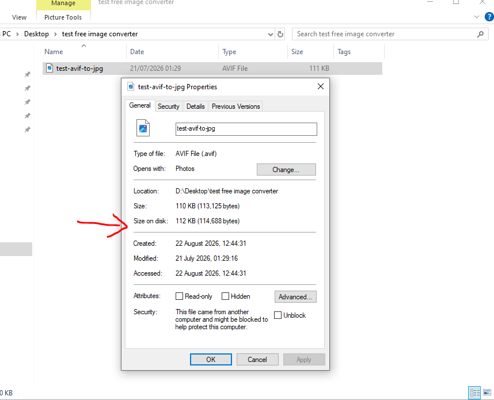Expand ribbon with chevron near Help
The height and width of the screenshot is (400, 494).
[x=477, y=17]
